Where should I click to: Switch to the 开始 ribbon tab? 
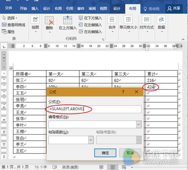(x=23, y=9)
